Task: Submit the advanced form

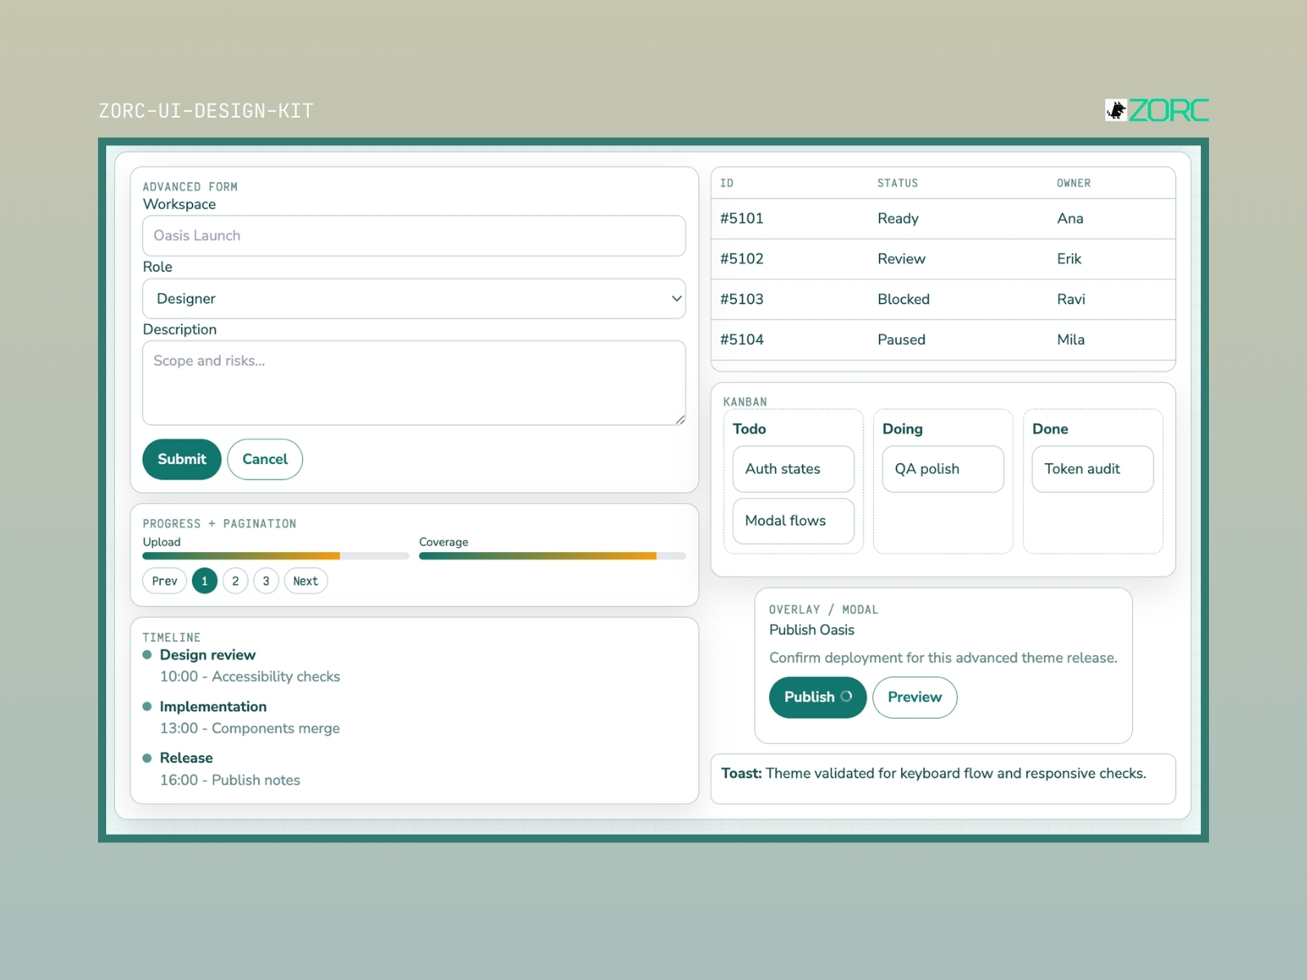Action: [x=182, y=459]
